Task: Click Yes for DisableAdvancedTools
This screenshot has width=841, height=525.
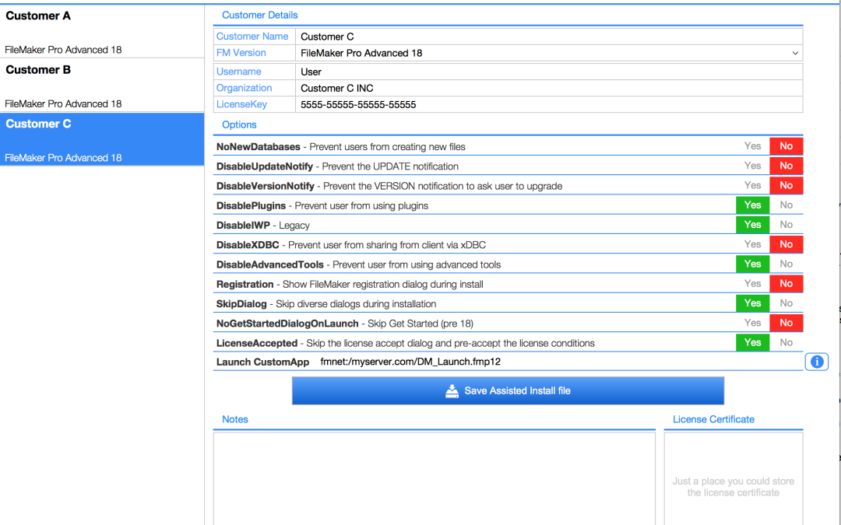Action: pyautogui.click(x=752, y=264)
